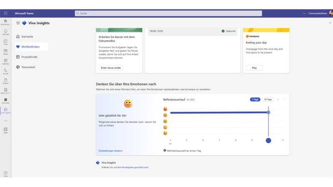Open Schichten app in left rail
This screenshot has width=333, height=187.
5,101
